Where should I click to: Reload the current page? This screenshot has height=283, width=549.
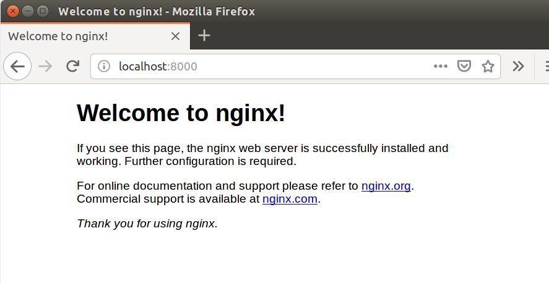(73, 66)
